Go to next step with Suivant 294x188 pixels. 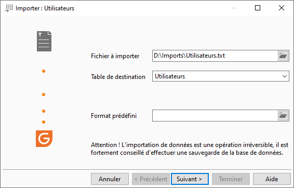pos(190,179)
